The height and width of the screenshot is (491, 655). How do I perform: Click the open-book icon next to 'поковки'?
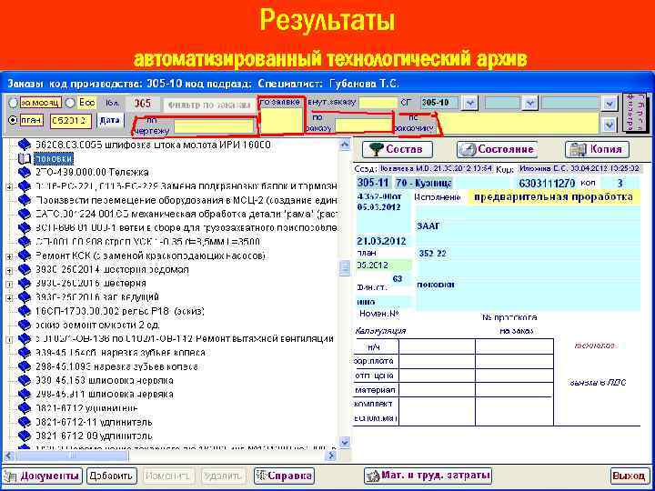[25, 158]
